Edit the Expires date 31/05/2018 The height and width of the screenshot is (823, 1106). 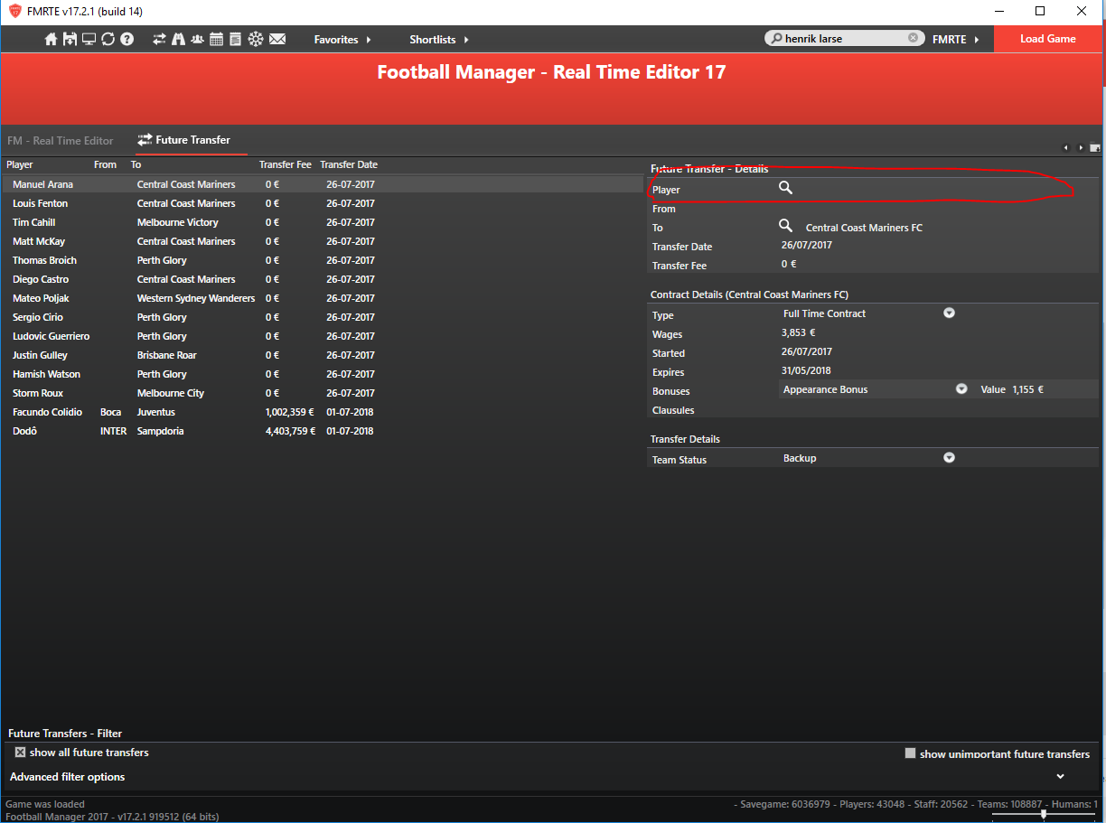(807, 370)
